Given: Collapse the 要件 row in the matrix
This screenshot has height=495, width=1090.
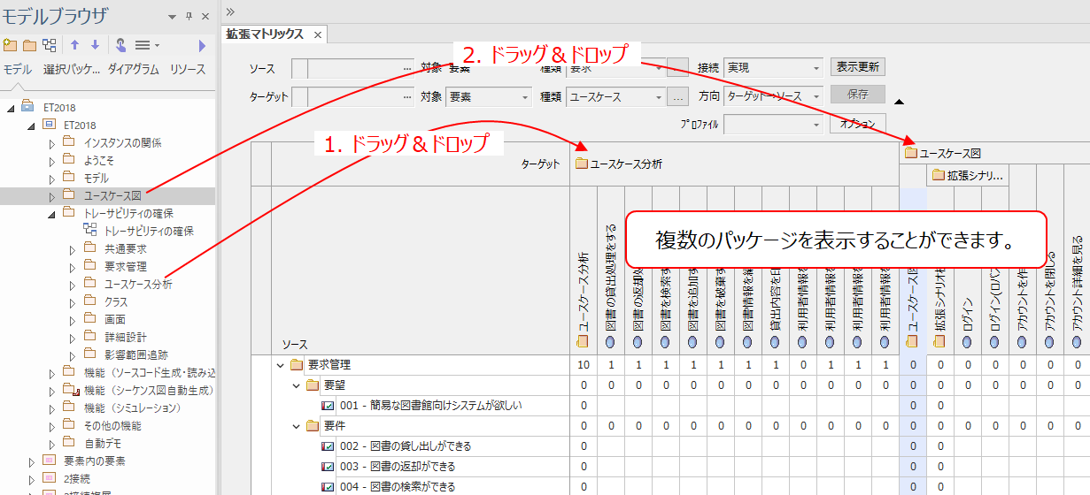Looking at the screenshot, I should click(x=298, y=426).
